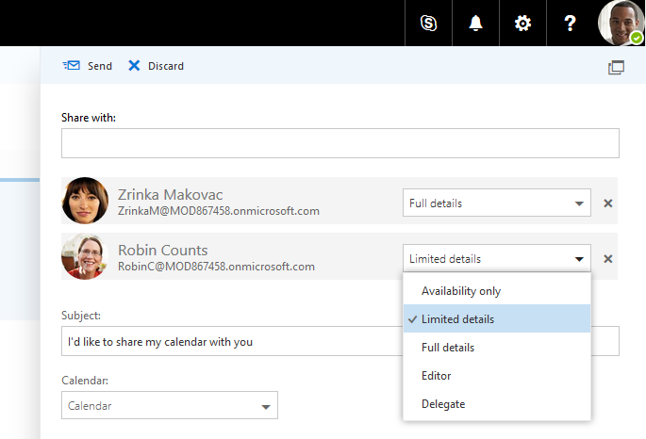Viewport: 646px width, 439px height.
Task: Remove Zrinka Makovac from sharing list
Action: tap(607, 203)
